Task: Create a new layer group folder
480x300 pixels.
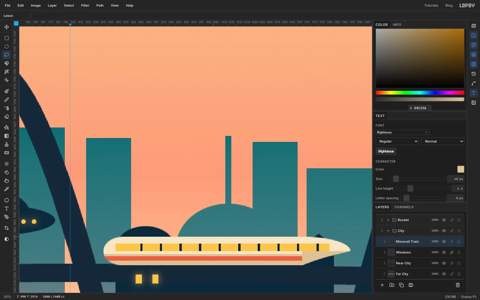Action: click(392, 285)
